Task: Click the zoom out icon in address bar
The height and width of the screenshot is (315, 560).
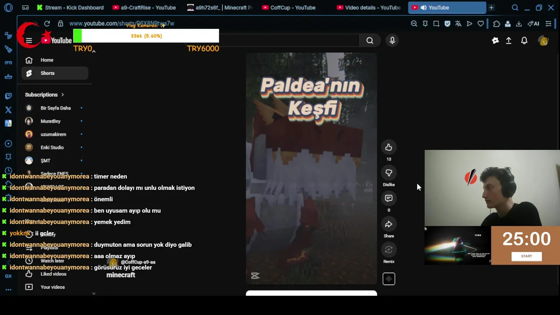Action: (414, 24)
